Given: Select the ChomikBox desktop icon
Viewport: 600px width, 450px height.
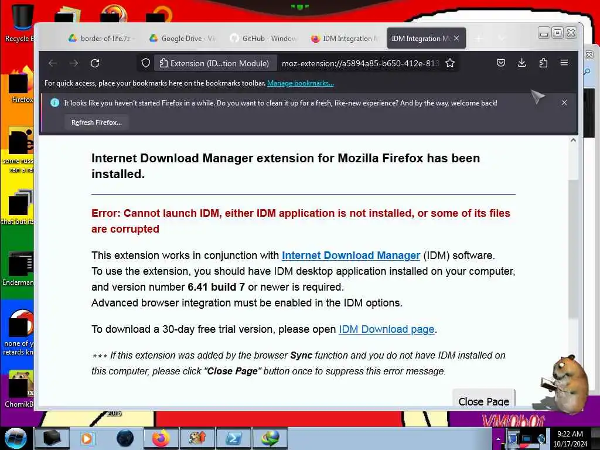Looking at the screenshot, I should (x=19, y=388).
